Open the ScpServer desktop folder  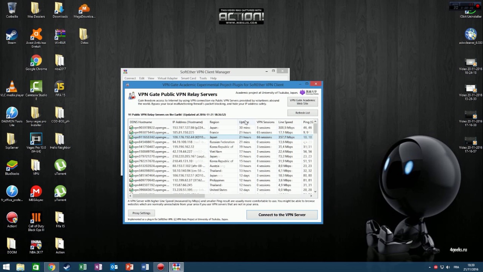coord(12,141)
